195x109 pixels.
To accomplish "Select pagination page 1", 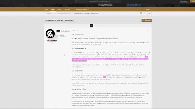I will 92,25.
